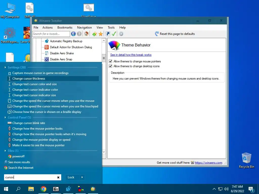
Task: Open Change text cursor color and size
Action: click(53, 84)
